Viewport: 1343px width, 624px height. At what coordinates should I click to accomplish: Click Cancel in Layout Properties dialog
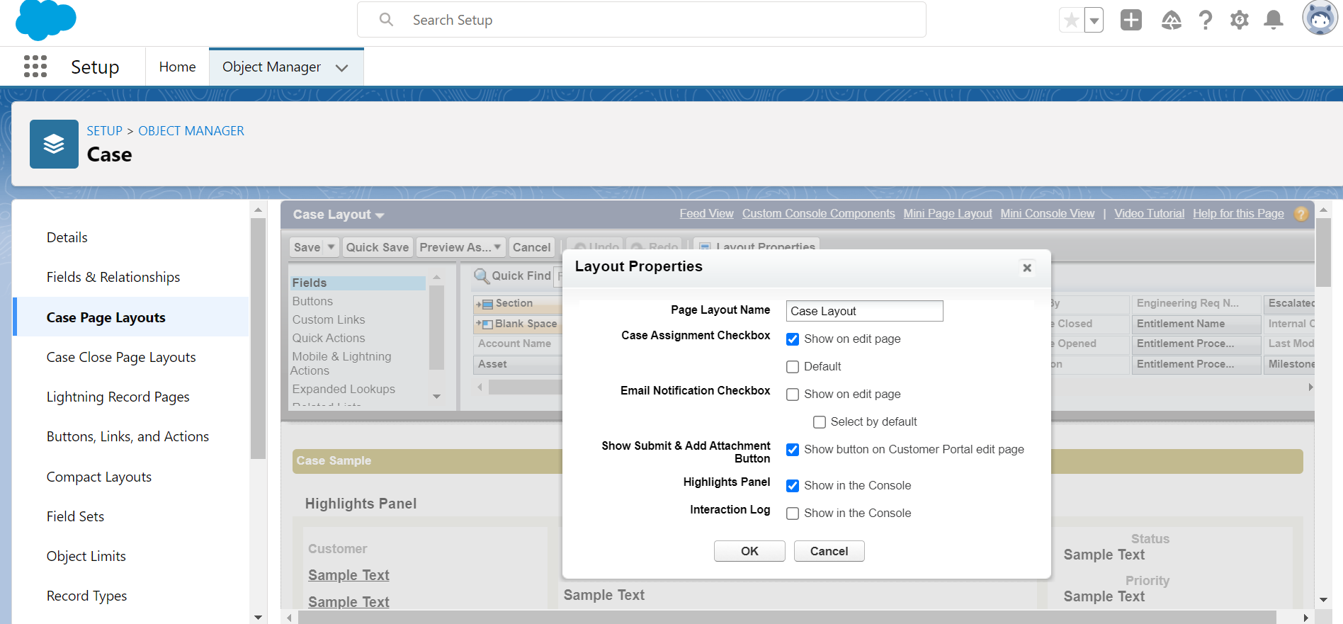(829, 551)
